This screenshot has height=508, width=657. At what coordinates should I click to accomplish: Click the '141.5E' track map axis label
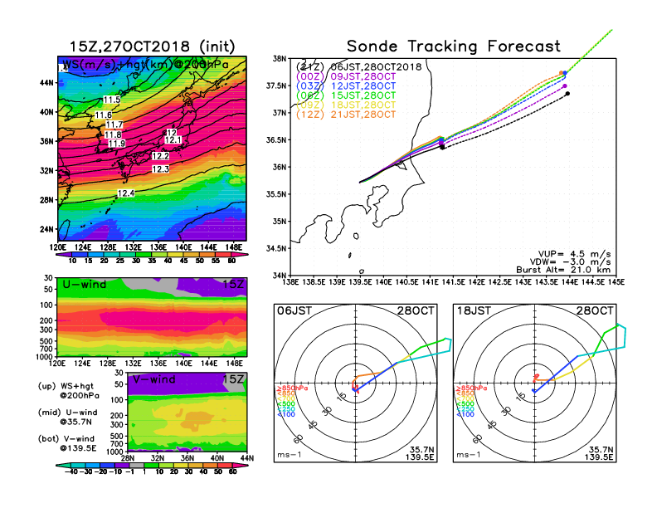pos(454,282)
